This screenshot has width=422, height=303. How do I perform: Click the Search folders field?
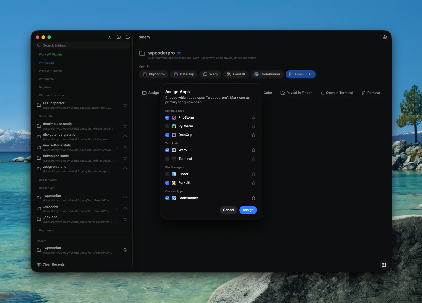(x=83, y=45)
